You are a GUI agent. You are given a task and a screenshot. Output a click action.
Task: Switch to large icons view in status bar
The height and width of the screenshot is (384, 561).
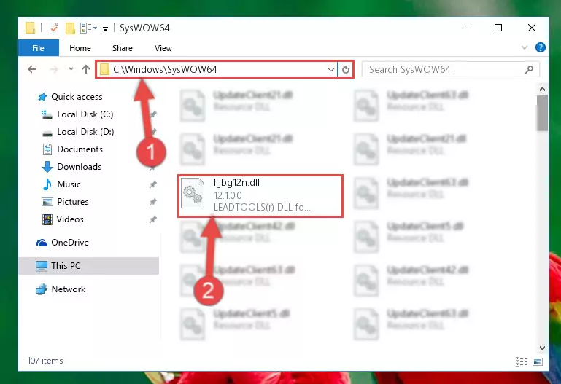click(538, 362)
